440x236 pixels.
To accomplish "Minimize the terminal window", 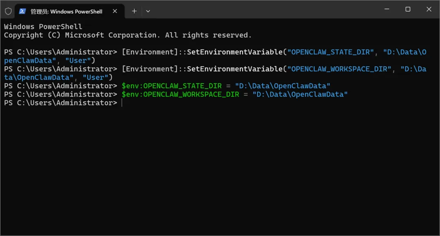I will (387, 9).
